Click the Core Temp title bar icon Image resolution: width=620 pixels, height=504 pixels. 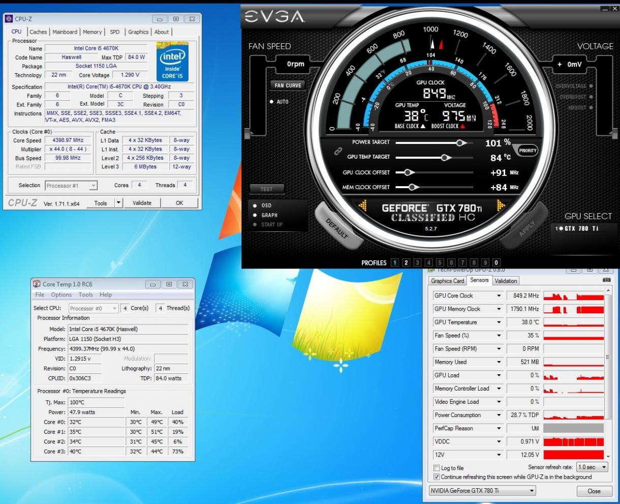37,284
